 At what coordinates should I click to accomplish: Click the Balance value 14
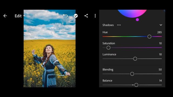point(160,81)
